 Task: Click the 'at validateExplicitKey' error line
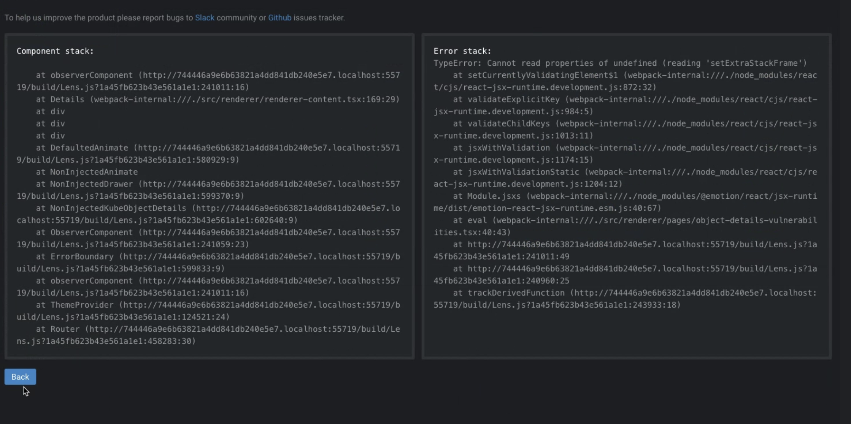pyautogui.click(x=625, y=106)
